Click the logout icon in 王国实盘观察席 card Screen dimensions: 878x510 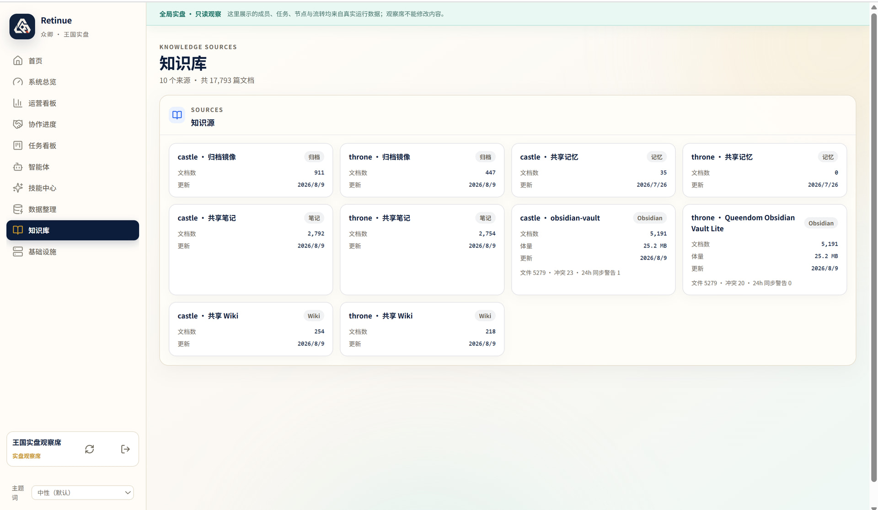coord(125,449)
